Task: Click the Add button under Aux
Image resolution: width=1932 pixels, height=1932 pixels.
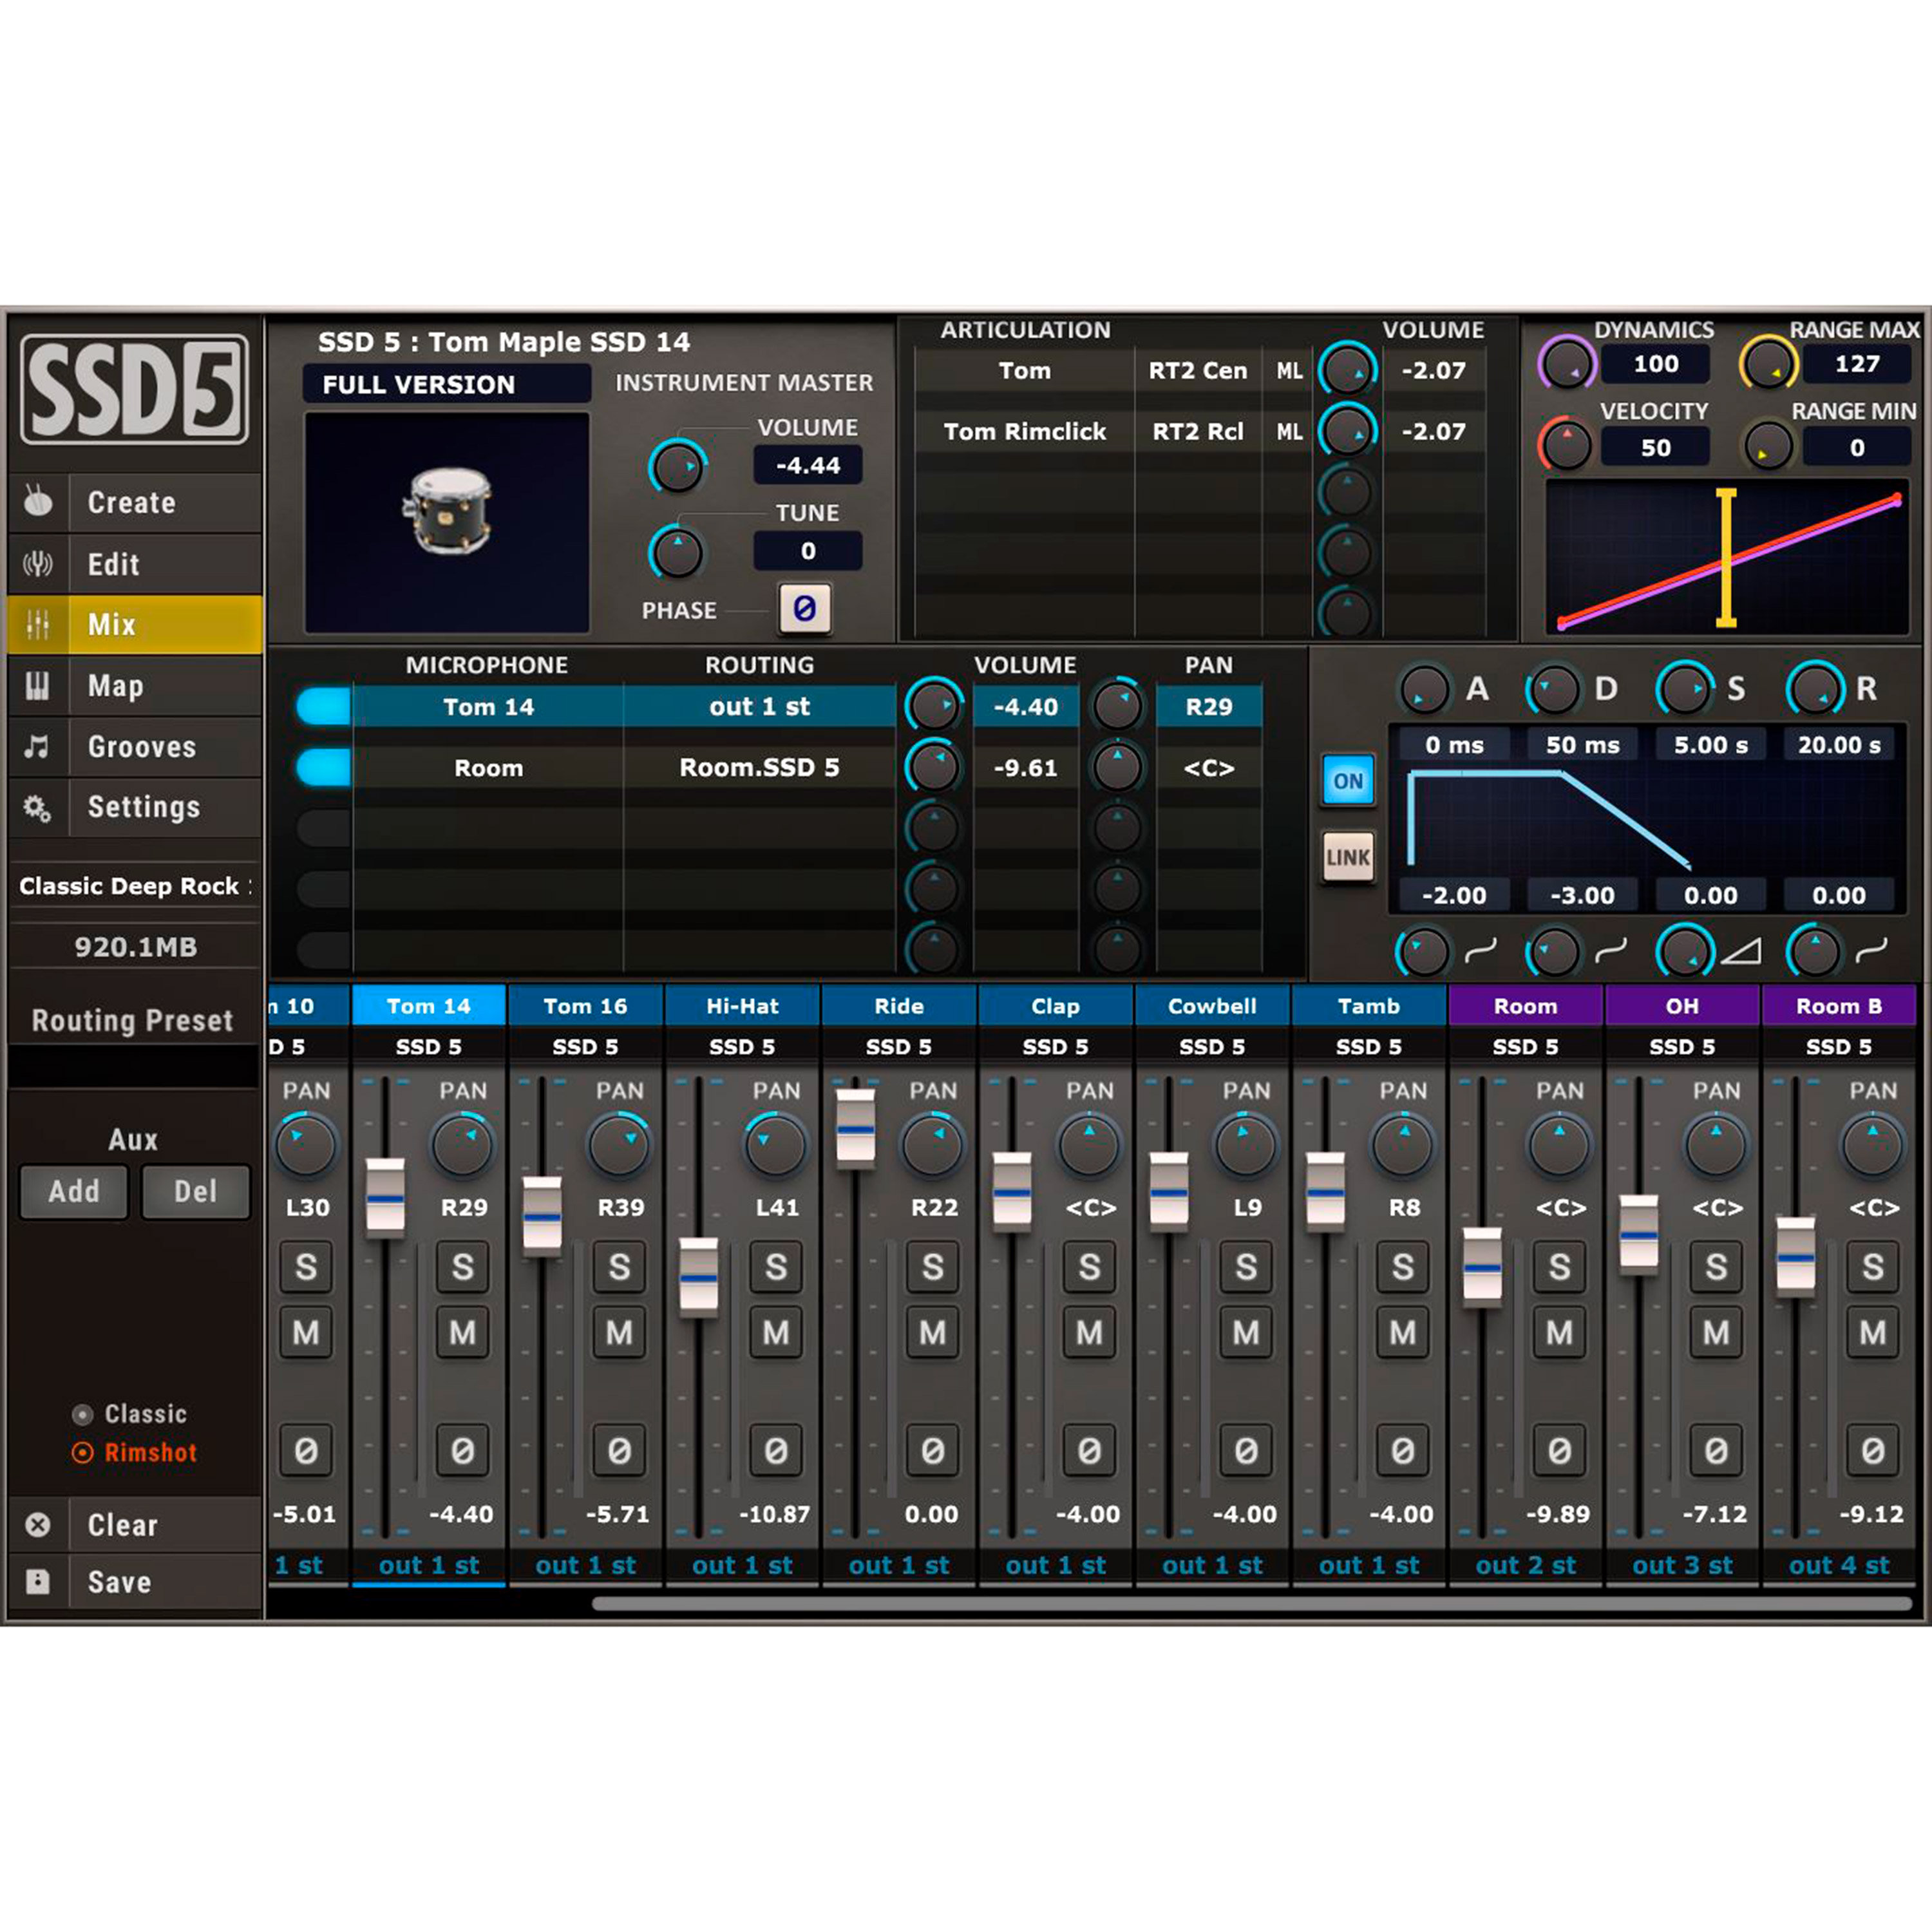Action: [73, 1191]
